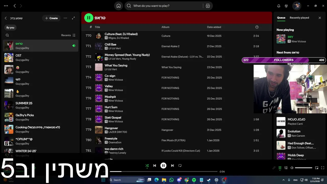This screenshot has width=327, height=184.
Task: Sort by the Title column header
Action: 97,27
